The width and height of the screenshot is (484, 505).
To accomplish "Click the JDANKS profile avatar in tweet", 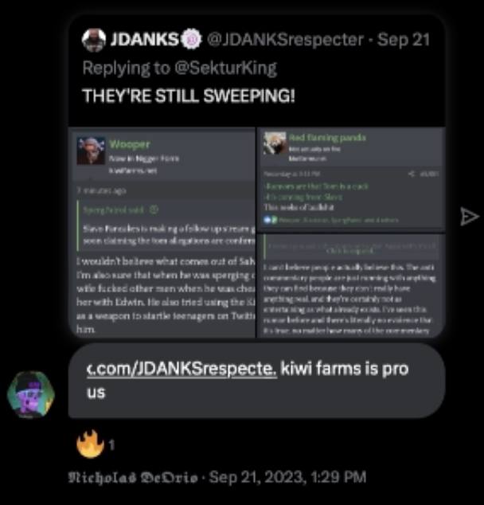I will click(94, 41).
